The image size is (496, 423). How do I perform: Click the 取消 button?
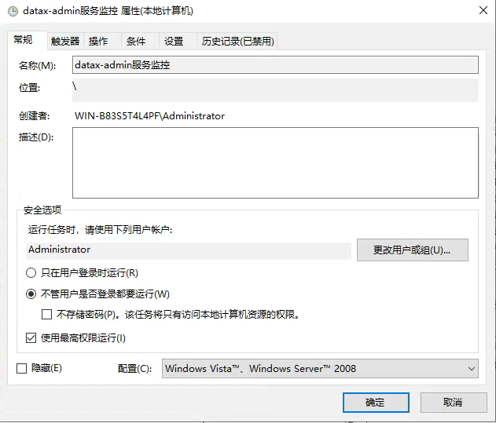(454, 403)
